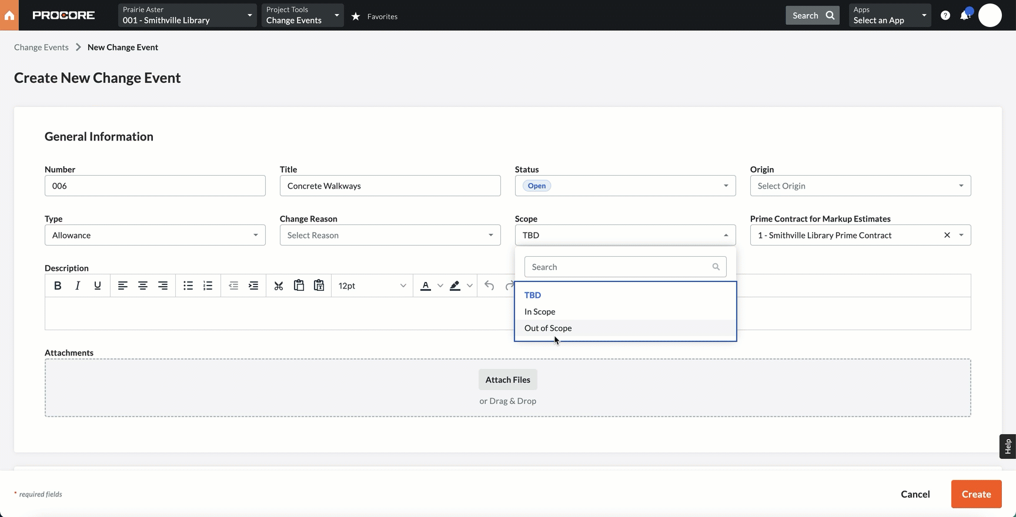Click the Title field Concrete Walkways
Screen dimensions: 1016x517
390,186
